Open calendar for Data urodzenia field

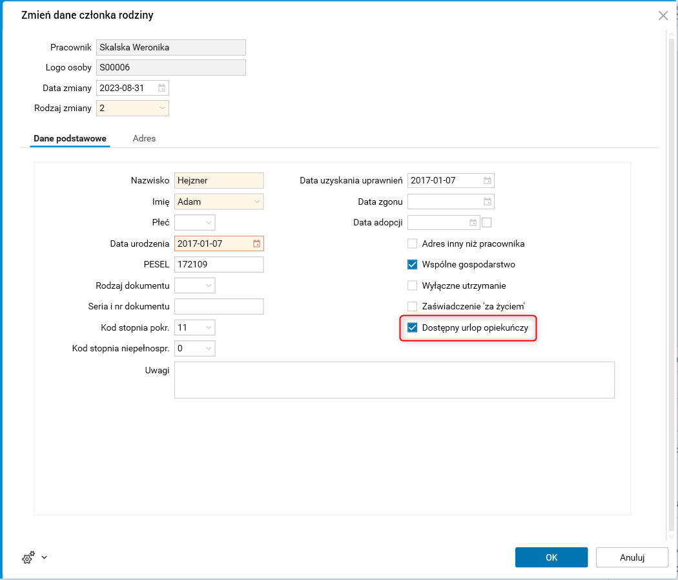[x=257, y=243]
